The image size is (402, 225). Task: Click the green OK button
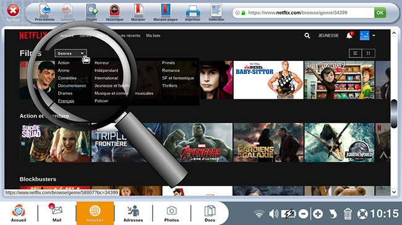[x=380, y=13]
